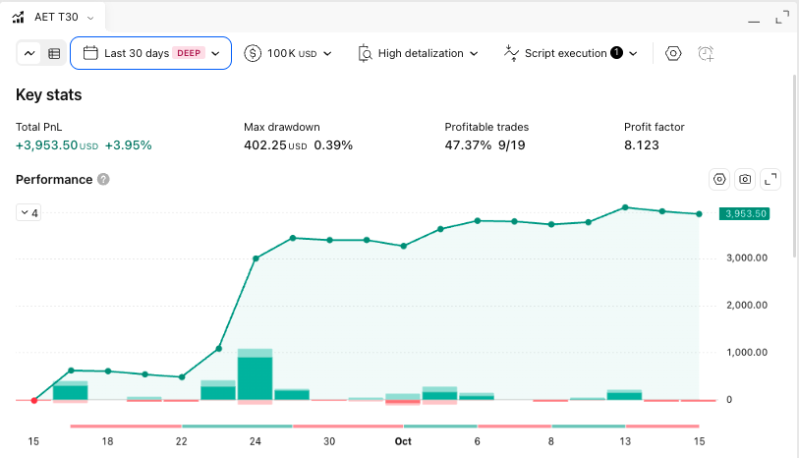
Task: Click the calendar icon in date range
Action: 90,53
